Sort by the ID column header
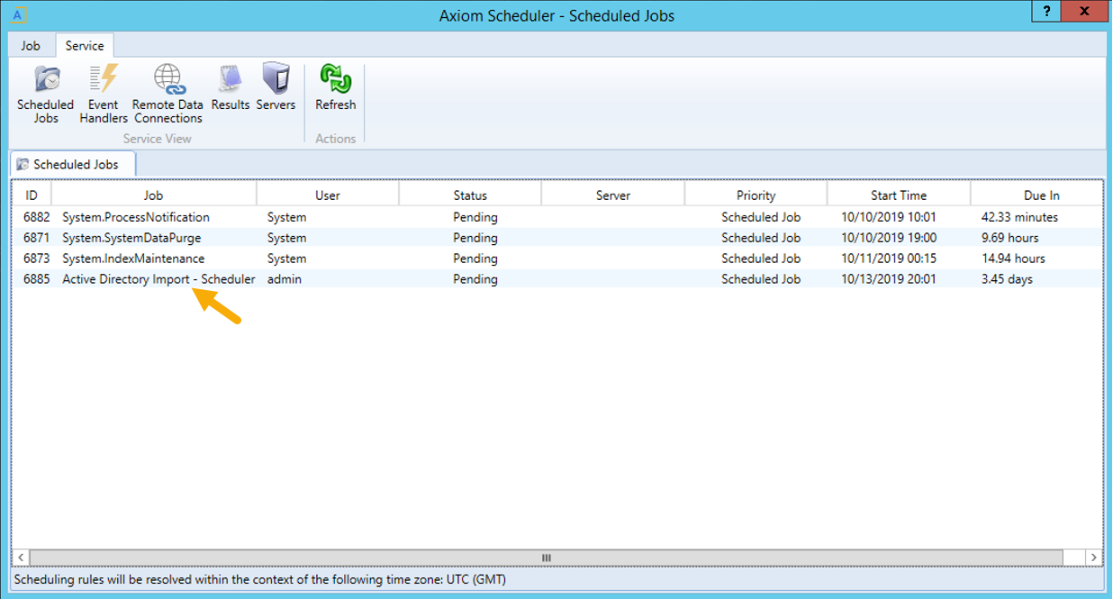 pyautogui.click(x=32, y=195)
